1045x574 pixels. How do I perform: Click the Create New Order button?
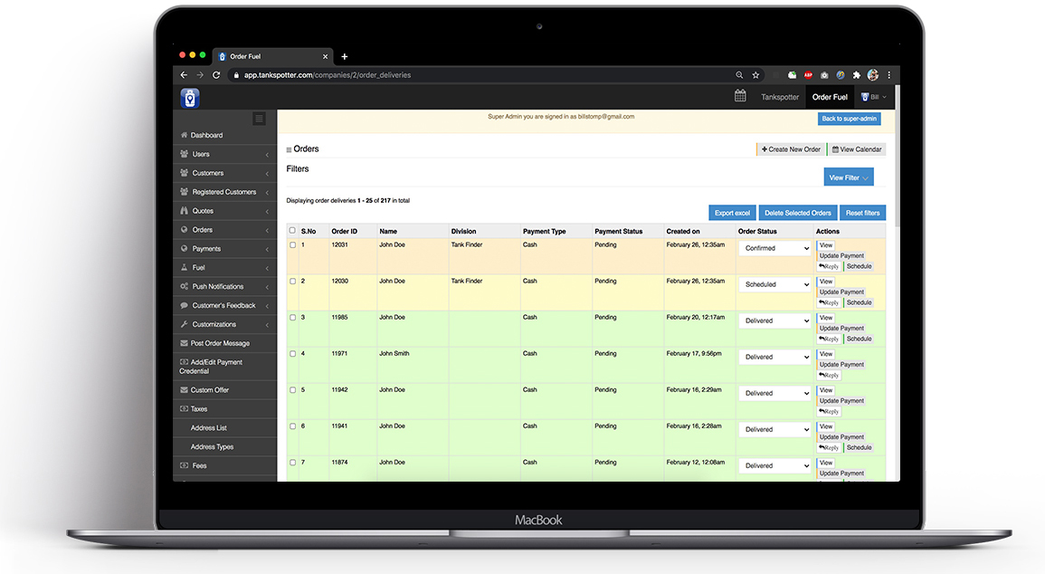click(791, 149)
